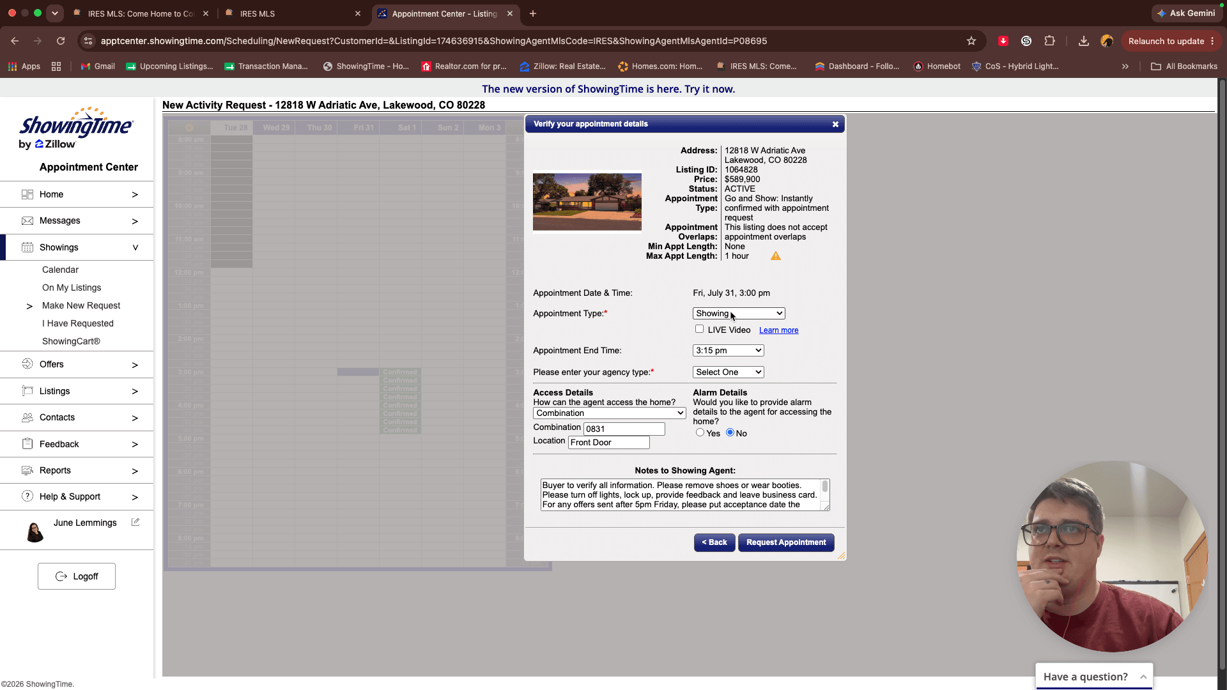Open the browser extensions puzzle icon
The image size is (1227, 690).
pyautogui.click(x=1049, y=41)
